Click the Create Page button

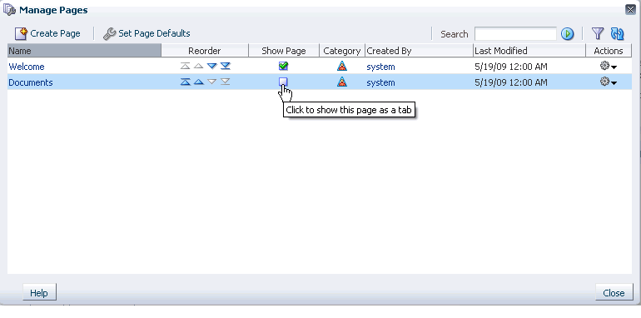(x=47, y=33)
